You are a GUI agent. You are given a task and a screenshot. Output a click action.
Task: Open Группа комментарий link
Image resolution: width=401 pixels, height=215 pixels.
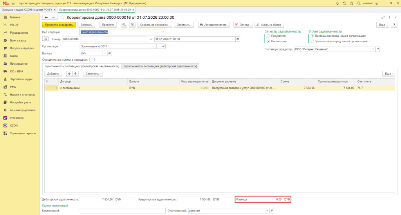coord(55,206)
